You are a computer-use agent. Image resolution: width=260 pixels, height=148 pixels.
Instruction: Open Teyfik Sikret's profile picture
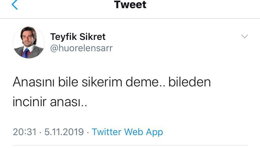pos(29,42)
